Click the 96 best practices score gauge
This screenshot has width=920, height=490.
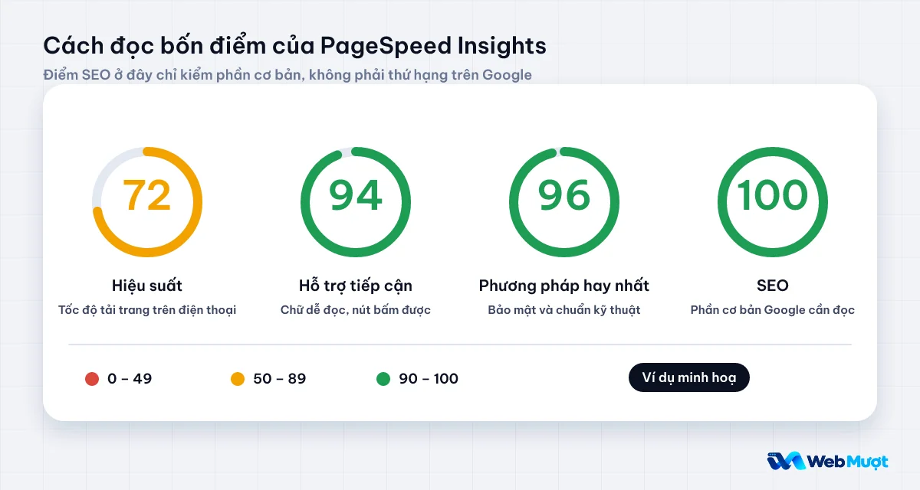pos(564,201)
